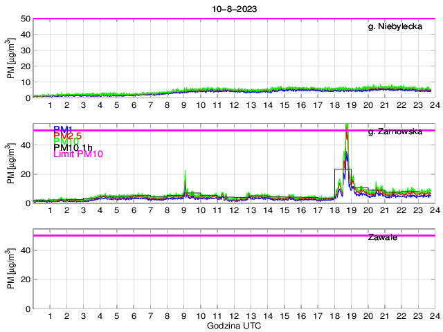Click the red PM2.5 legend entry

68,136
